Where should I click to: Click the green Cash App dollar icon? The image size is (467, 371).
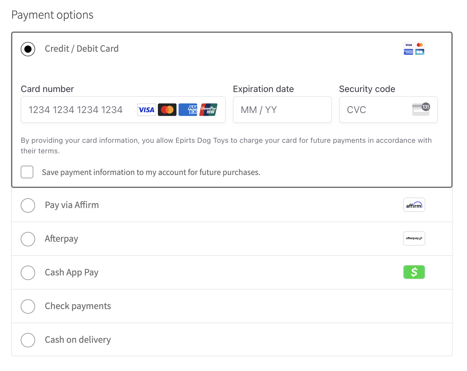pos(414,272)
